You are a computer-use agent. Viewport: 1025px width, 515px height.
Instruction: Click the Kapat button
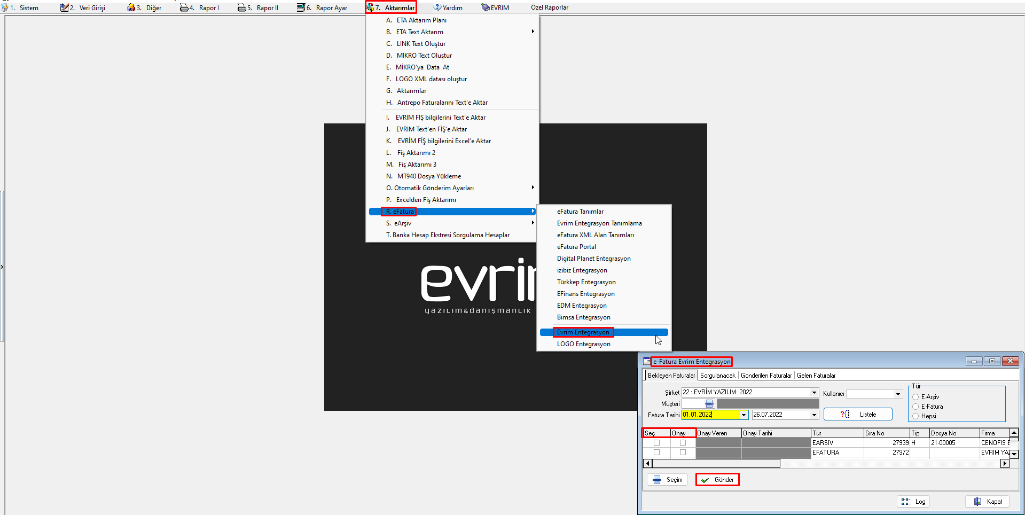(x=988, y=502)
